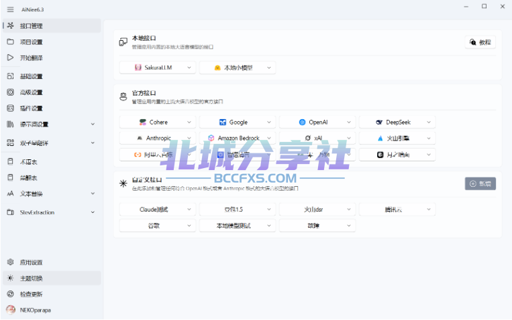
Task: Click the 检查更新 icon
Action: pos(11,294)
